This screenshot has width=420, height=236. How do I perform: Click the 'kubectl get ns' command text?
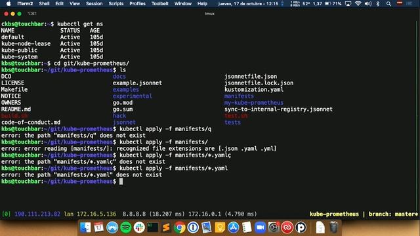coord(80,24)
